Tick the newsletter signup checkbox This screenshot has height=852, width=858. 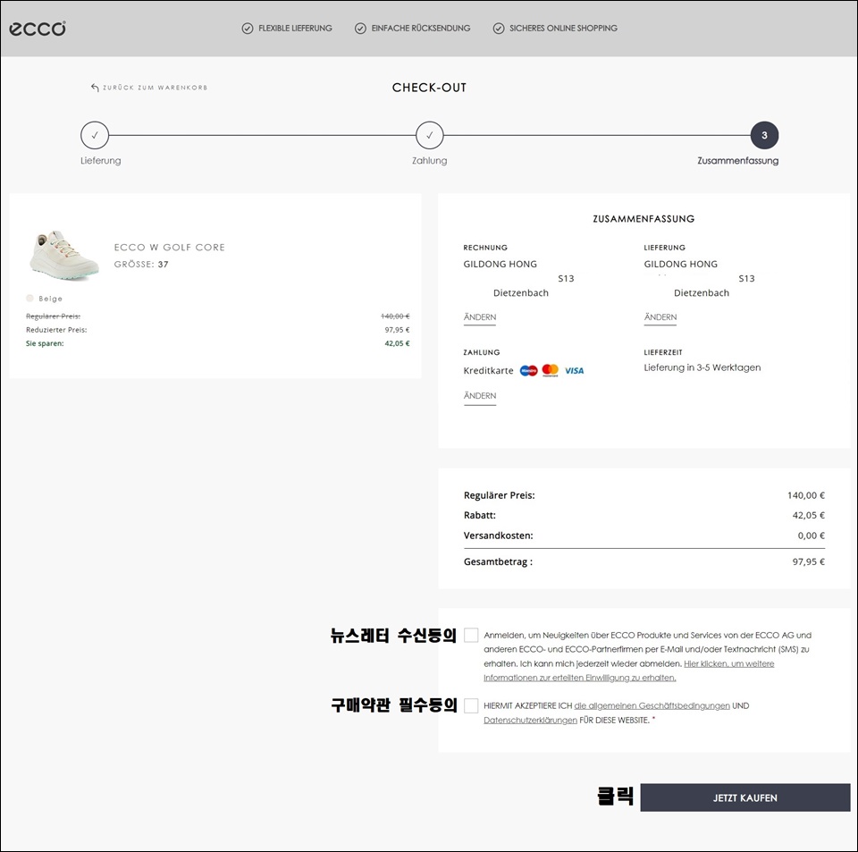click(x=471, y=635)
